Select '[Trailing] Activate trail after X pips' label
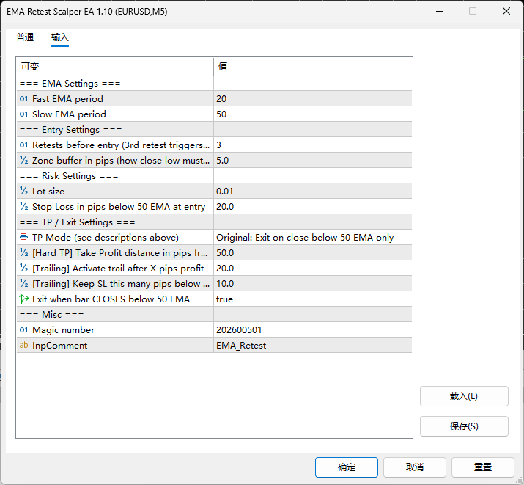This screenshot has height=485, width=524. pyautogui.click(x=118, y=269)
